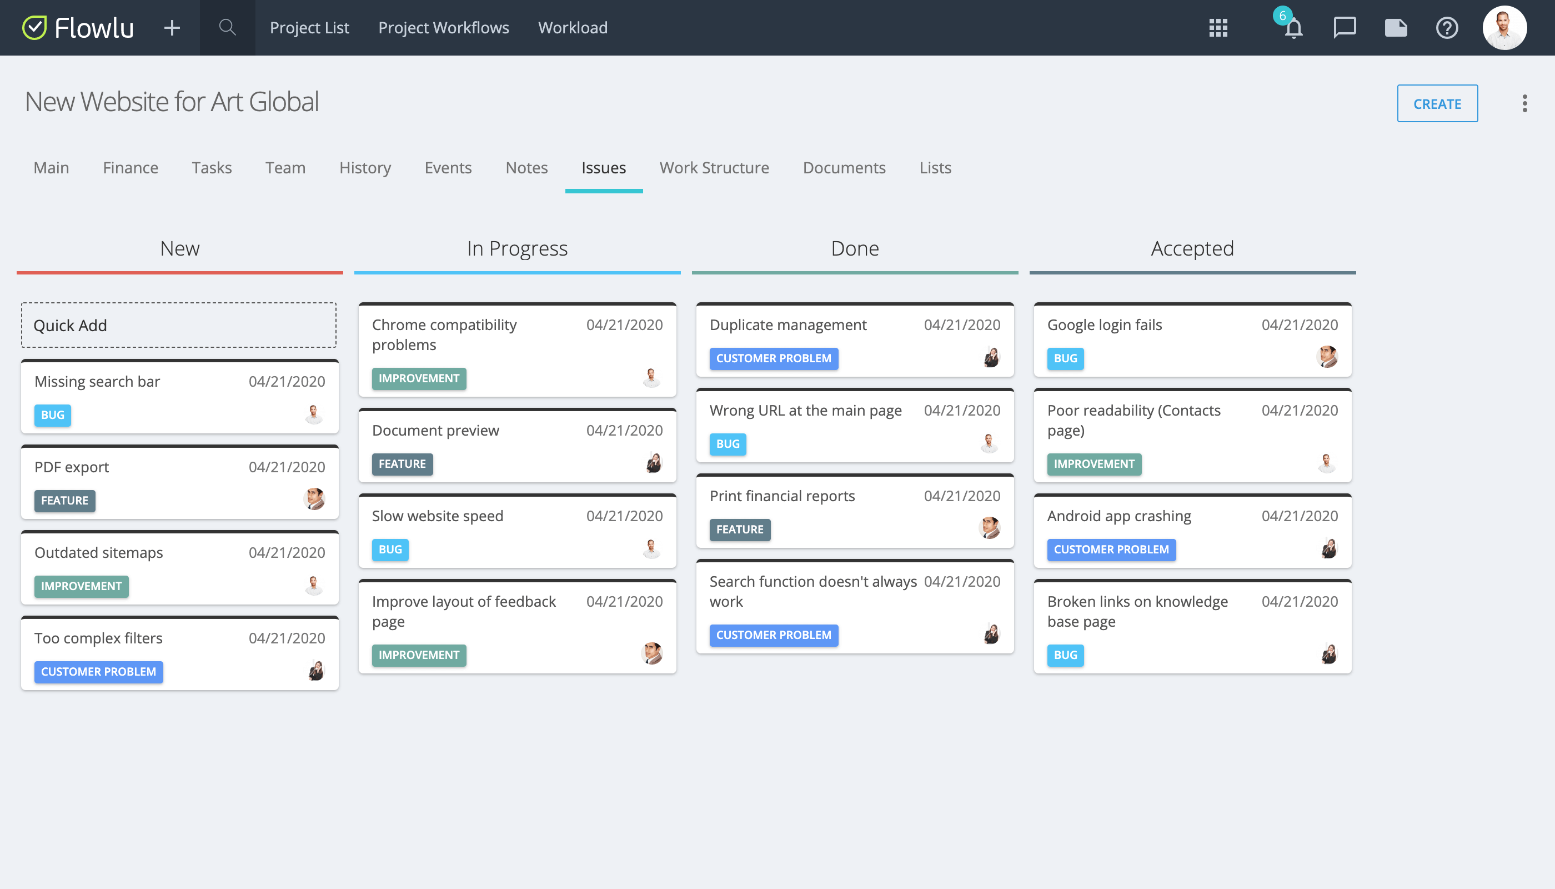Open the apps grid launcher
The image size is (1555, 889).
pos(1218,27)
